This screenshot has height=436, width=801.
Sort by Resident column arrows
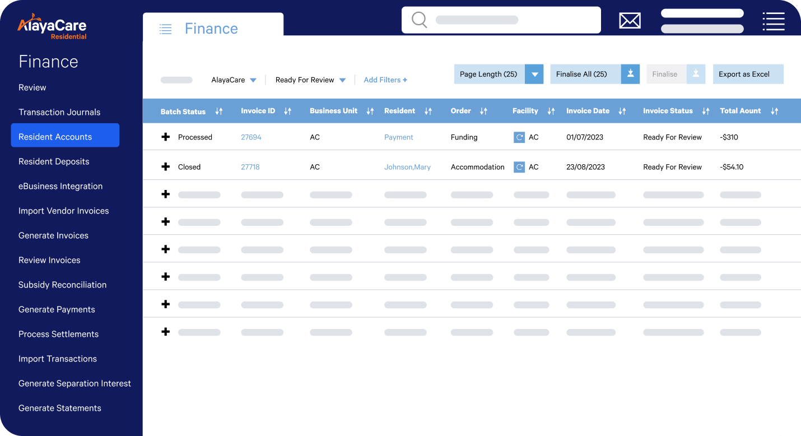coord(428,112)
